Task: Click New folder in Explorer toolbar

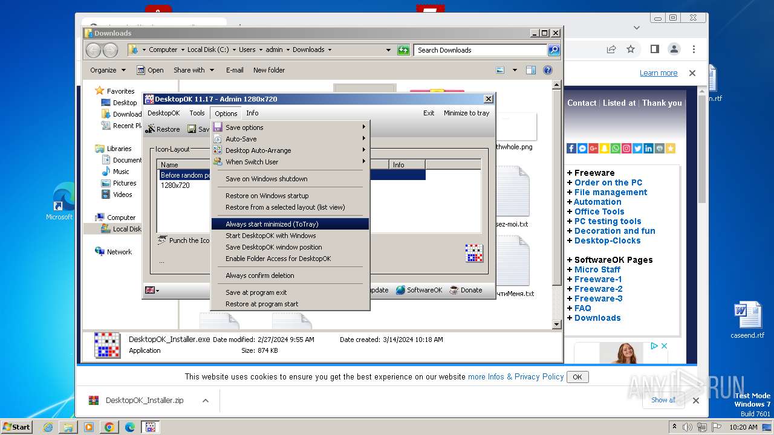Action: (x=269, y=70)
